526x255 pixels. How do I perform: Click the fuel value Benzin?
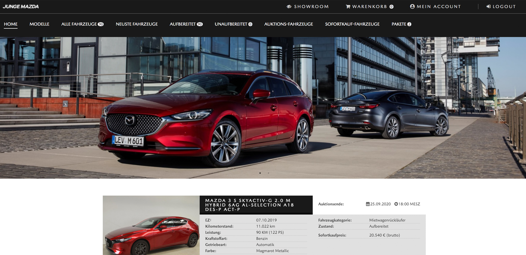click(x=262, y=239)
